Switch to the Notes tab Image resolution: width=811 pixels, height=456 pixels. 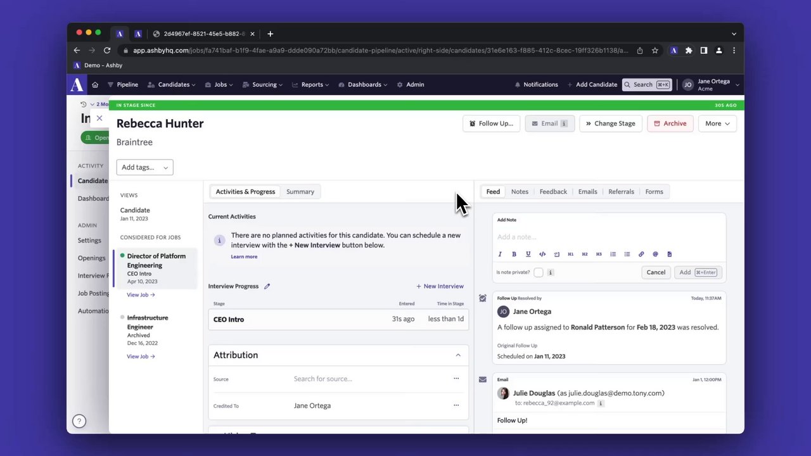coord(520,192)
